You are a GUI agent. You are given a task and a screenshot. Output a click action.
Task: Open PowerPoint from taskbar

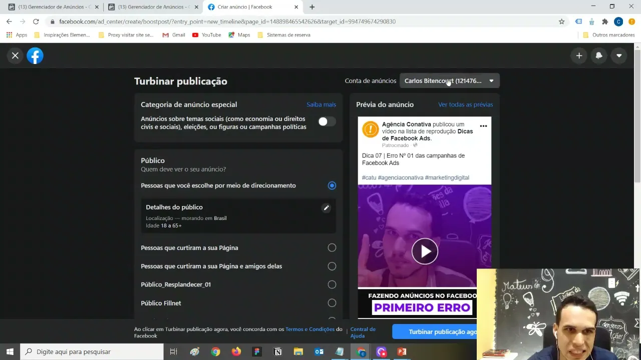(x=402, y=351)
